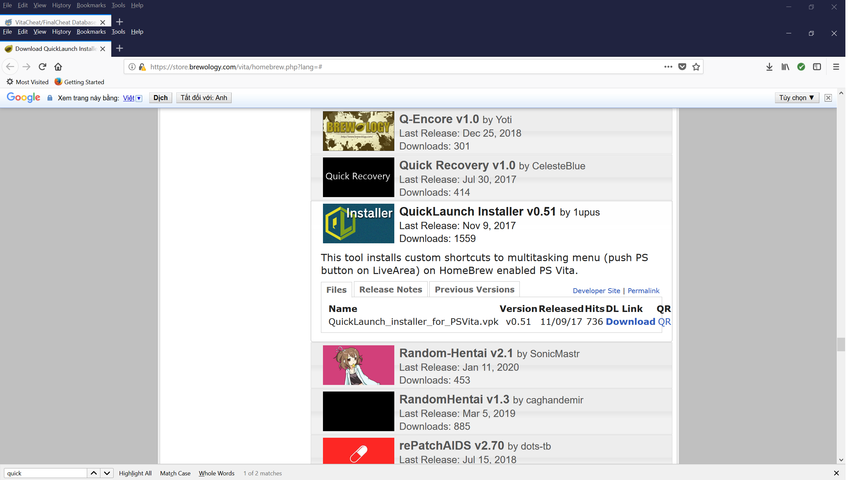852x480 pixels.
Task: Click Tắt đối với: Anh button
Action: 204,98
